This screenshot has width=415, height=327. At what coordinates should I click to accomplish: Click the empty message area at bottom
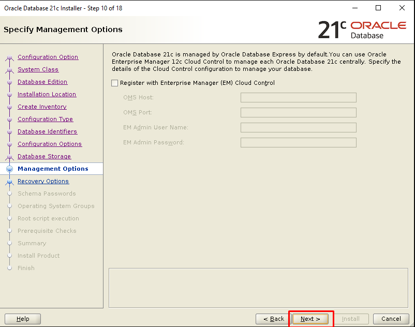[258, 288]
